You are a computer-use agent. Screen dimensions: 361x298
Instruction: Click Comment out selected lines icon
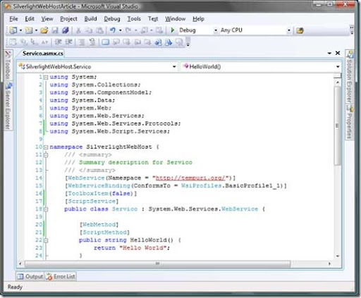[82, 42]
